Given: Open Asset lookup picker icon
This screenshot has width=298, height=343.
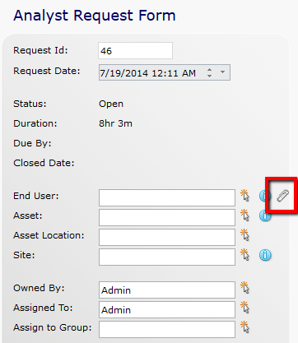Looking at the screenshot, I should (244, 216).
